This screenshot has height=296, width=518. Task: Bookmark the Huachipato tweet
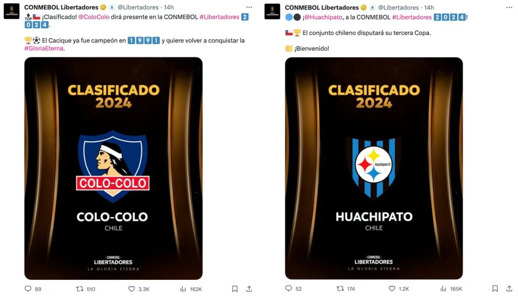point(495,288)
